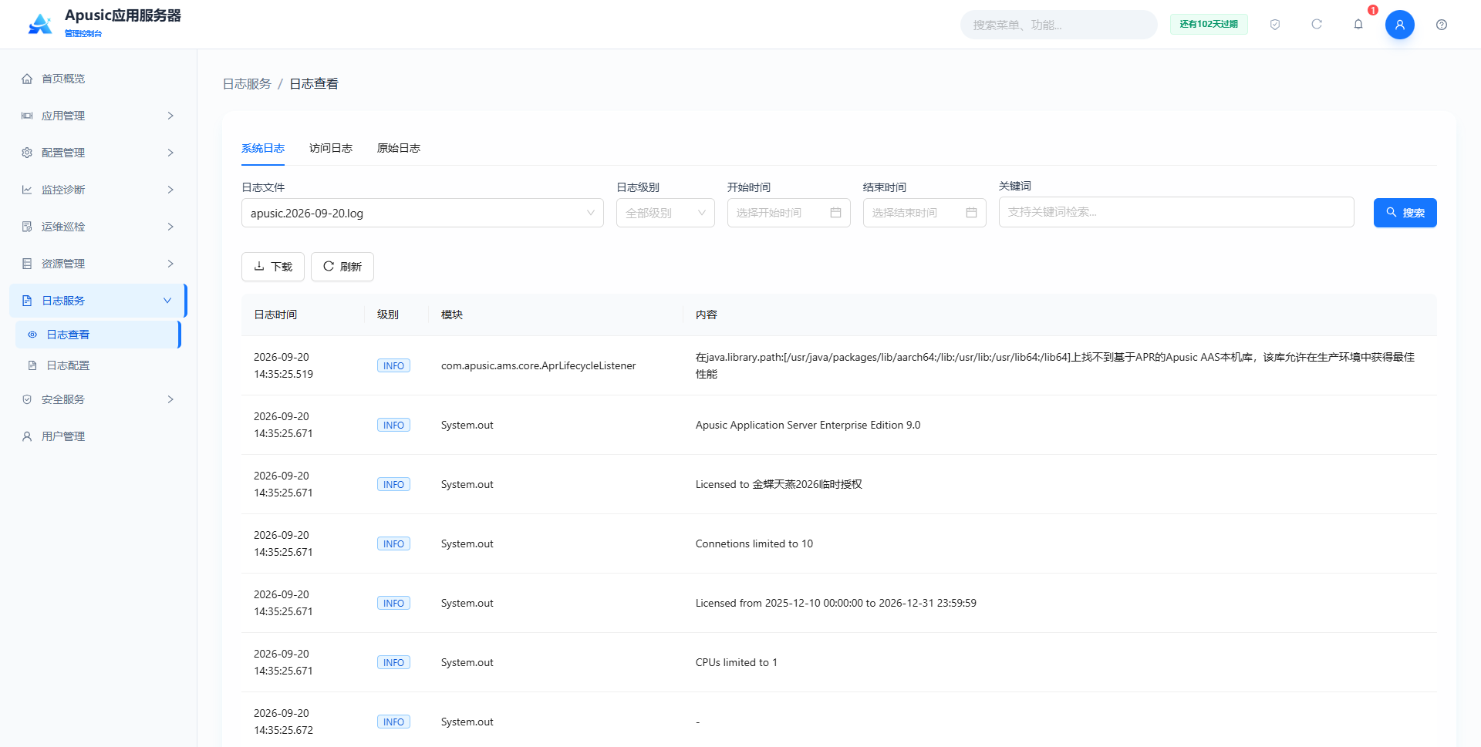Expand the 配置管理 menu

[x=98, y=153]
